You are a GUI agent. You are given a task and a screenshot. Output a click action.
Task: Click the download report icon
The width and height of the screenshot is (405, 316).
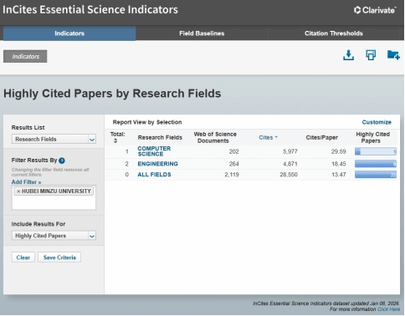pyautogui.click(x=348, y=55)
